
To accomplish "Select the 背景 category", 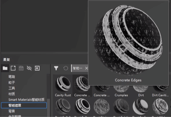I will point(11,111).
